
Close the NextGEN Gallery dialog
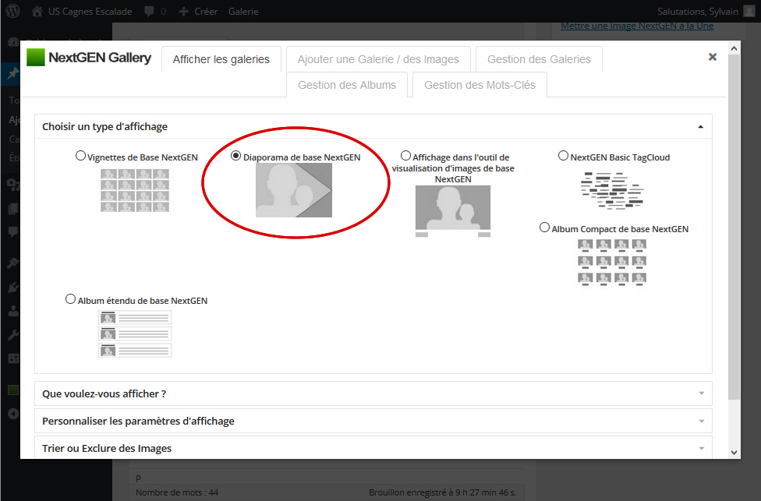coord(713,57)
